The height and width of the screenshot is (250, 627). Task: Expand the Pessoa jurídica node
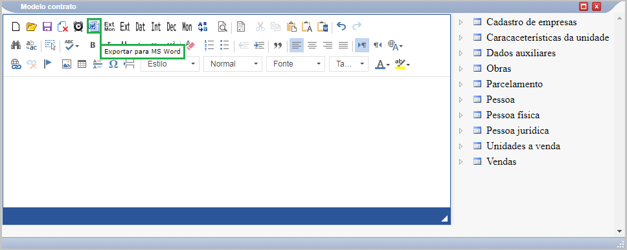[461, 130]
